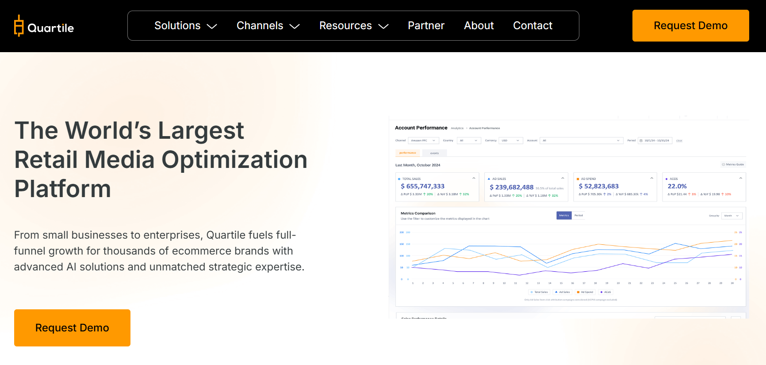Open the Channel dropdown showing Amazon PPC
Screen dimensions: 766x365
[423, 141]
